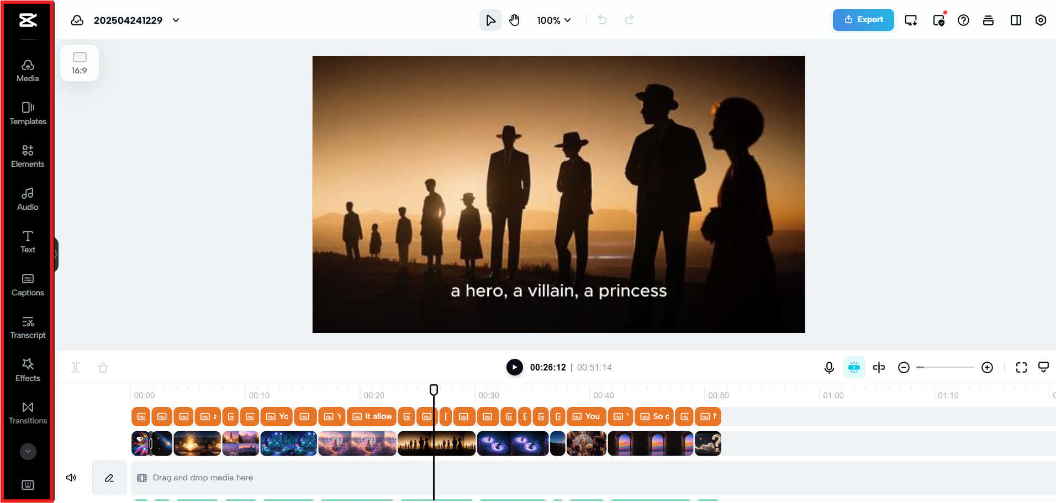1056x503 pixels.
Task: Click the project name 202504241229
Action: [128, 20]
